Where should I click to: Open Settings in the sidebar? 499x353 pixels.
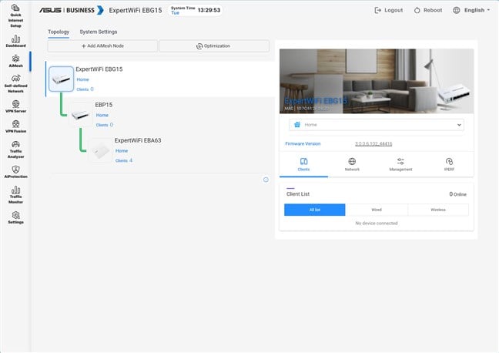tap(15, 217)
